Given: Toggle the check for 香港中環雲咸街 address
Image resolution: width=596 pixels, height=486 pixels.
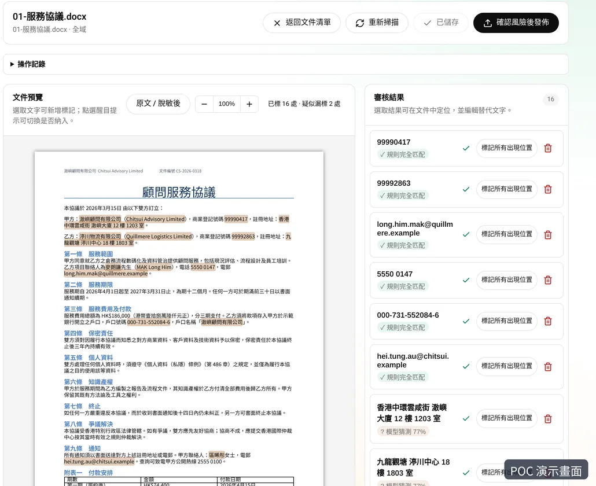Looking at the screenshot, I should click(x=466, y=418).
